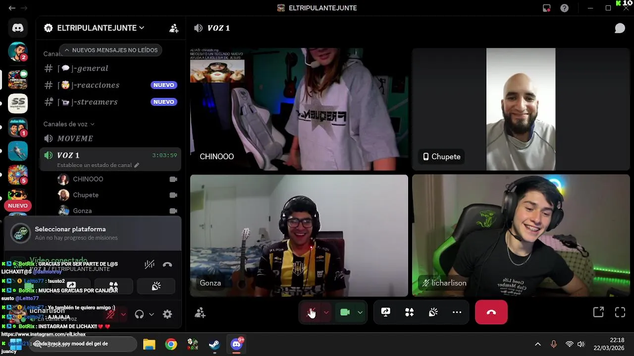This screenshot has width=634, height=356.
Task: Click the microphone-in-use tray icon
Action: (554, 344)
